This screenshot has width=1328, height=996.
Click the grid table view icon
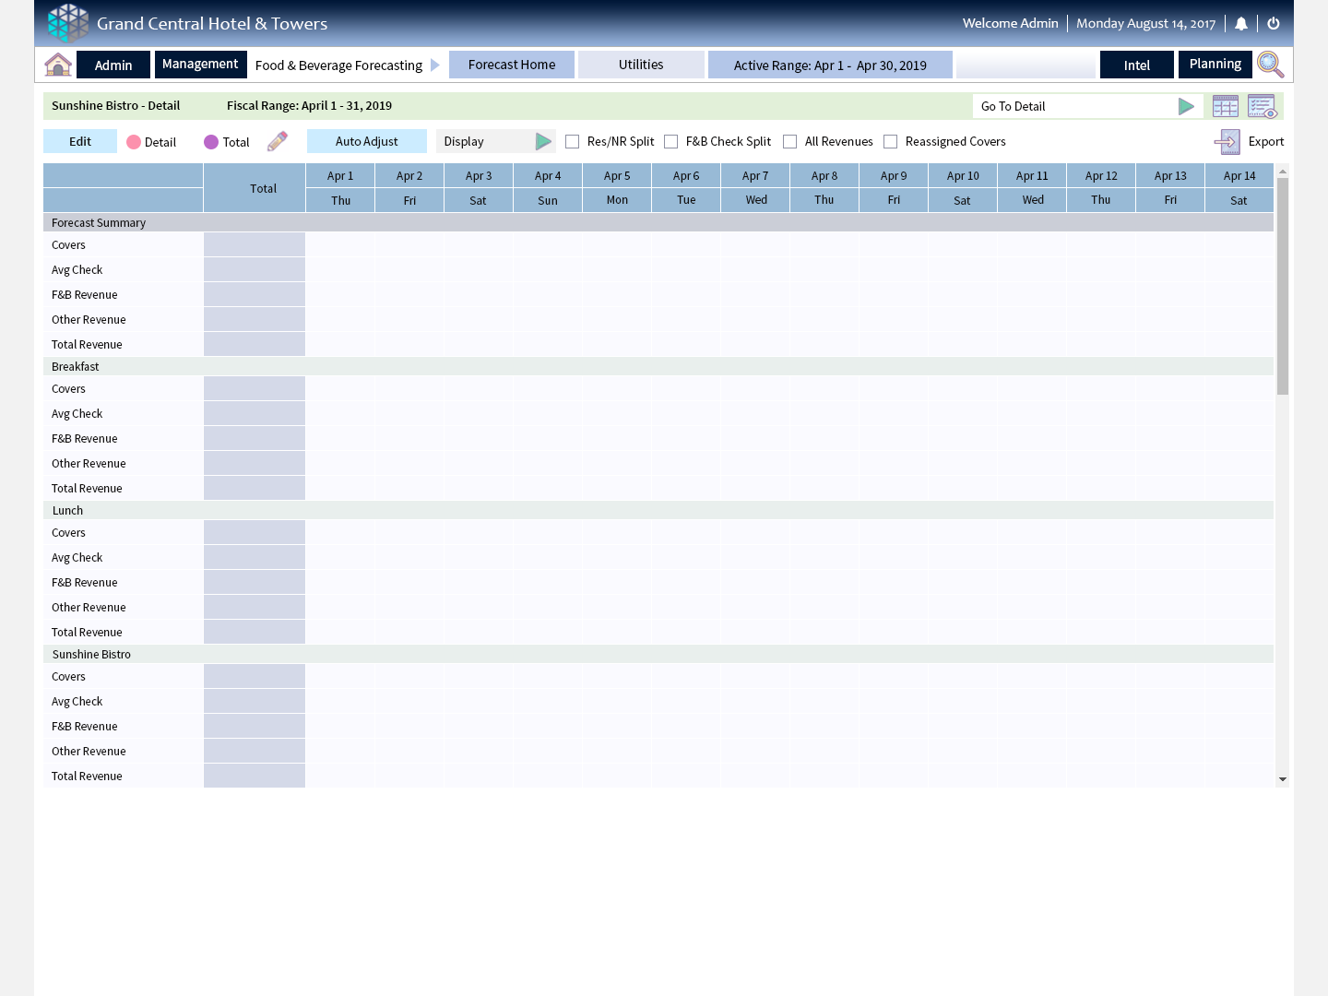point(1226,107)
